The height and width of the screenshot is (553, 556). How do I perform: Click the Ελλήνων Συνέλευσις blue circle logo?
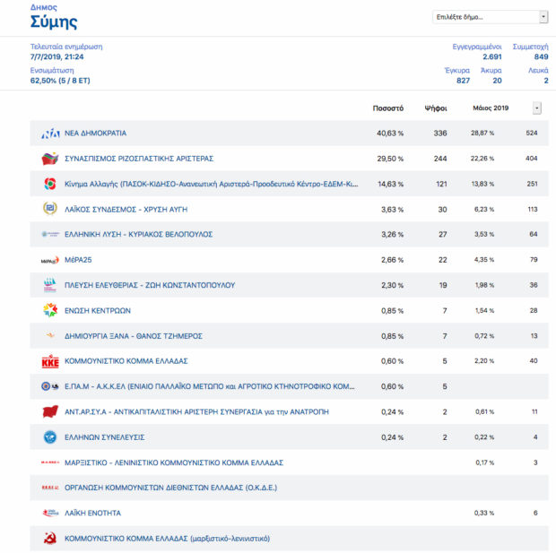[x=50, y=437]
